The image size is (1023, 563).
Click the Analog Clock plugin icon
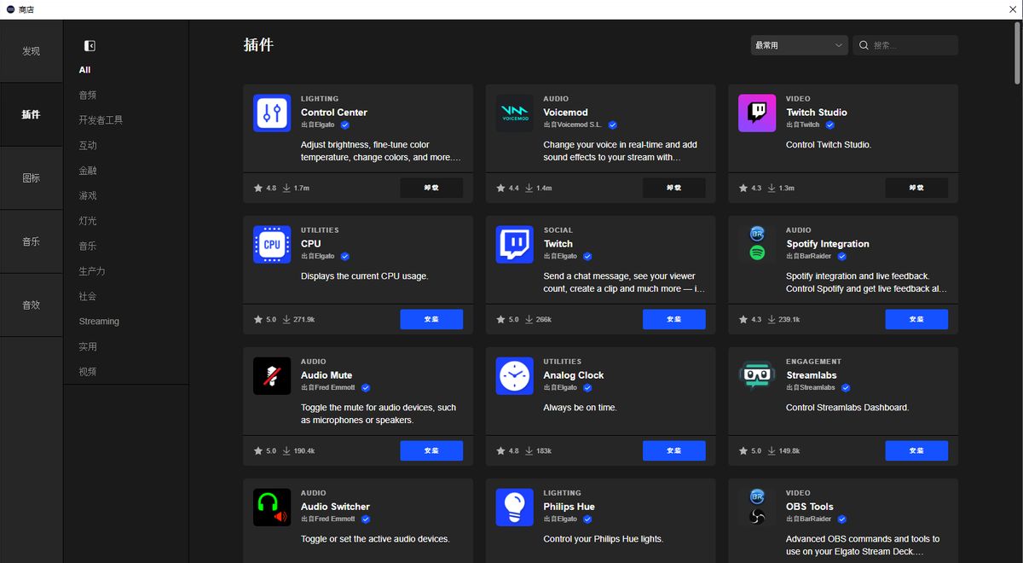(x=515, y=375)
